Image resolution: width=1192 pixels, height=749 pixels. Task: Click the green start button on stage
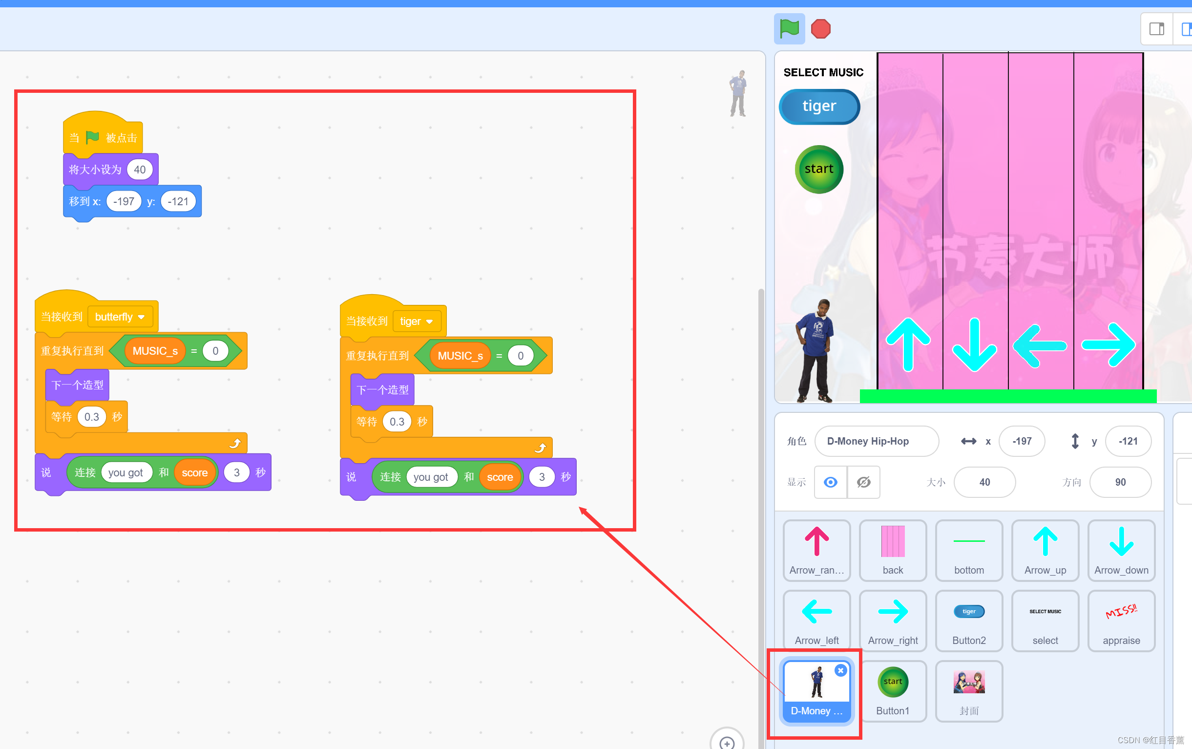pyautogui.click(x=819, y=170)
